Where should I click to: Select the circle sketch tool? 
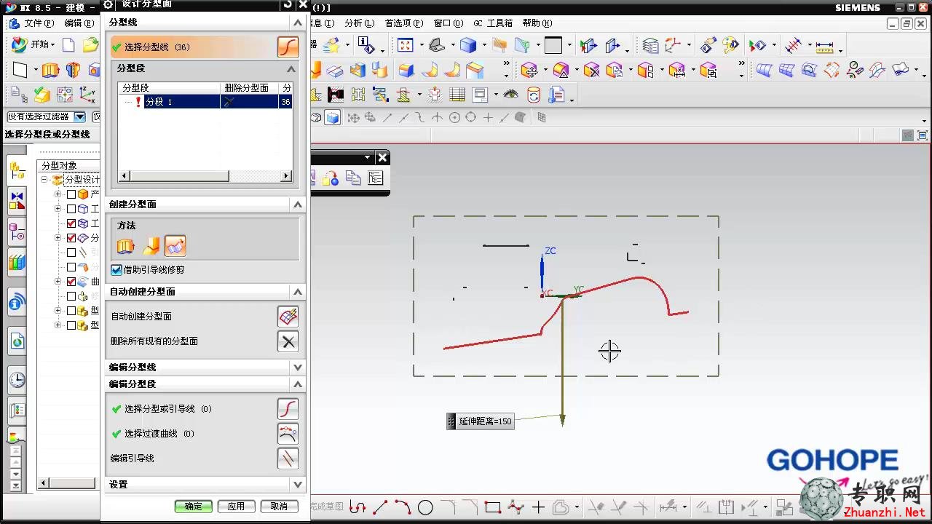[x=426, y=507]
